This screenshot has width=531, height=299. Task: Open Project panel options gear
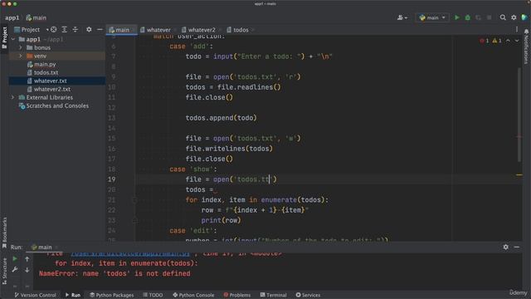[89, 30]
